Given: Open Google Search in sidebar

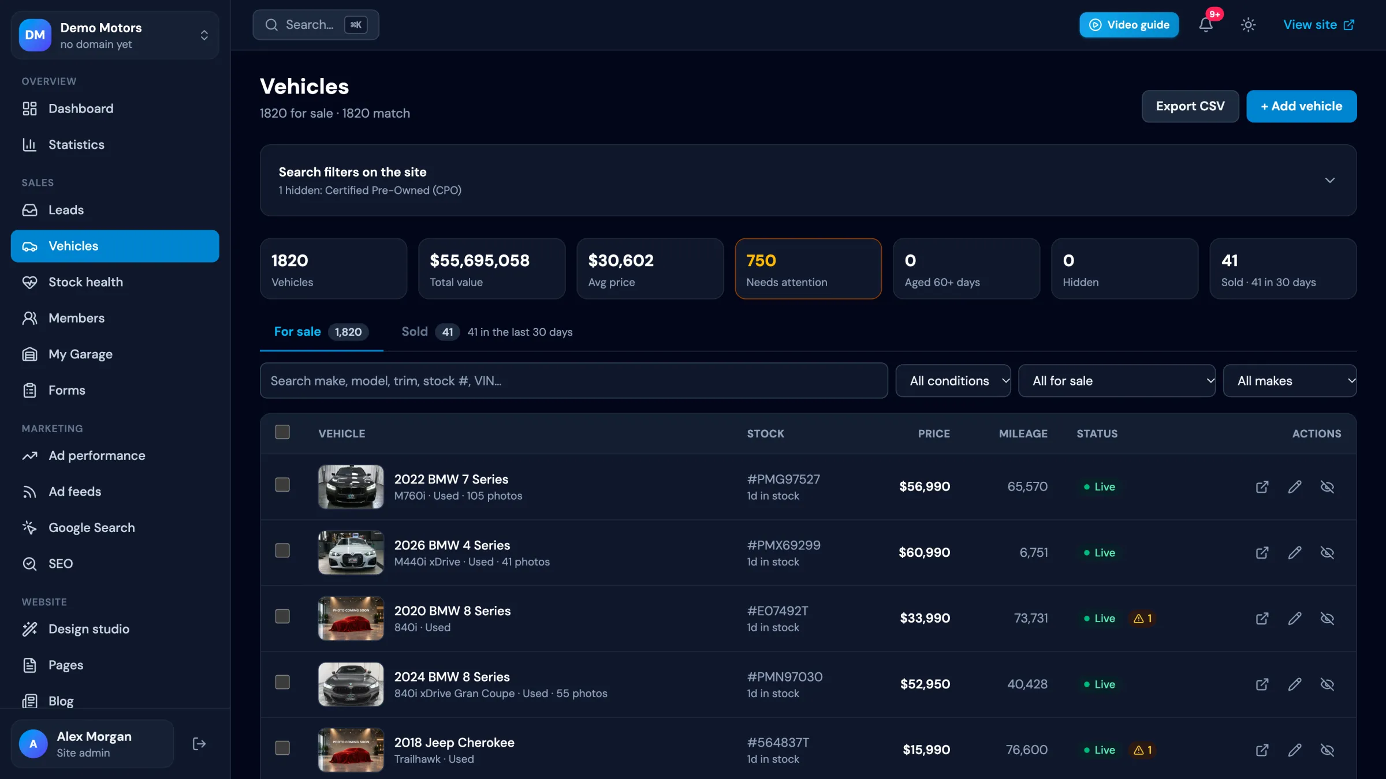Looking at the screenshot, I should pos(115,527).
